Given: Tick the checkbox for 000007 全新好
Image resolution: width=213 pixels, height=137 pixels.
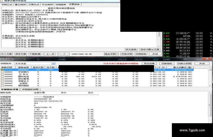Looking at the screenshot, I should [2, 83].
